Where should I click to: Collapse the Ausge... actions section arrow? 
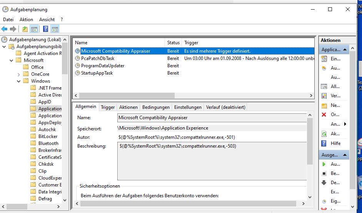[x=345, y=155]
